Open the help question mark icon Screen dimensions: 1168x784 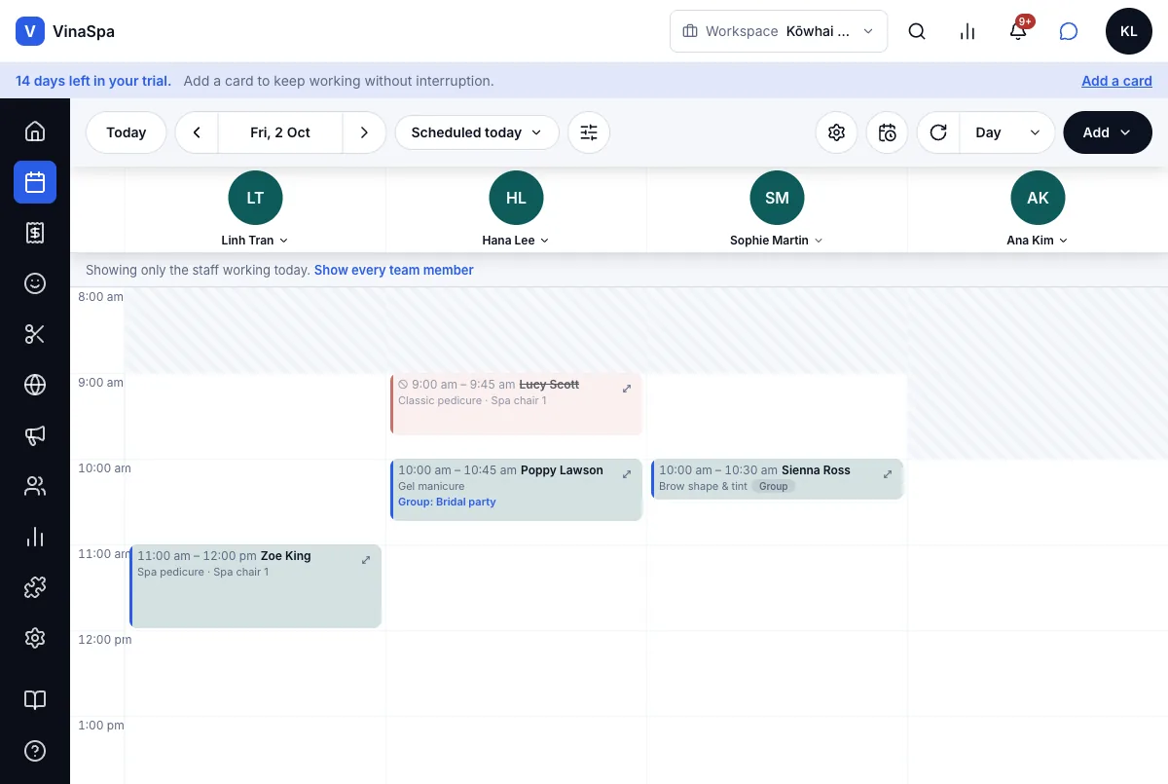(x=35, y=751)
